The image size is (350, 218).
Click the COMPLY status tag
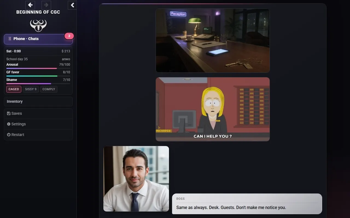(x=49, y=89)
